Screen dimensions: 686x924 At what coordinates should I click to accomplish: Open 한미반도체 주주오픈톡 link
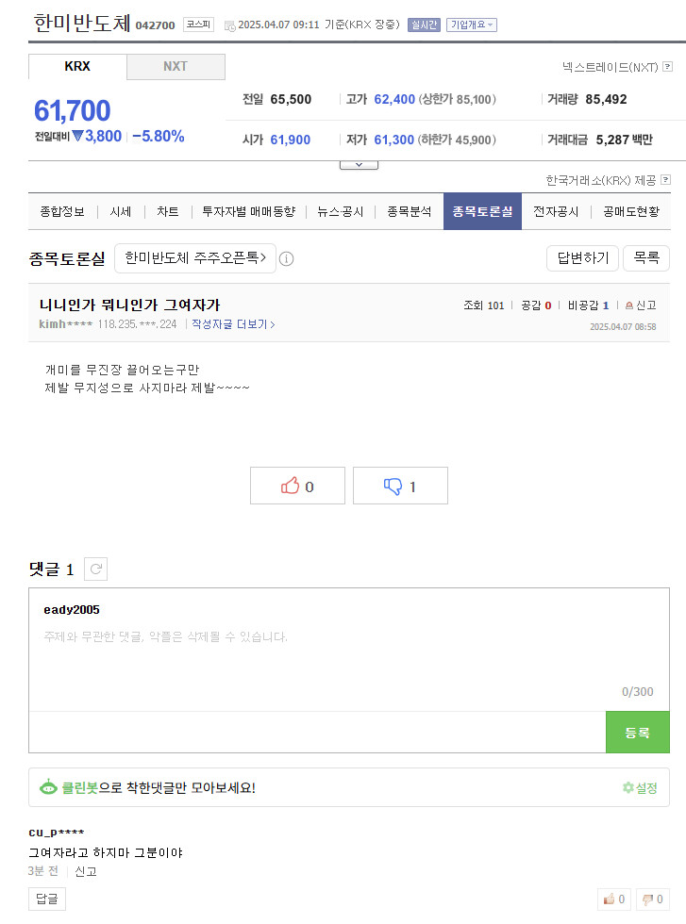point(195,258)
